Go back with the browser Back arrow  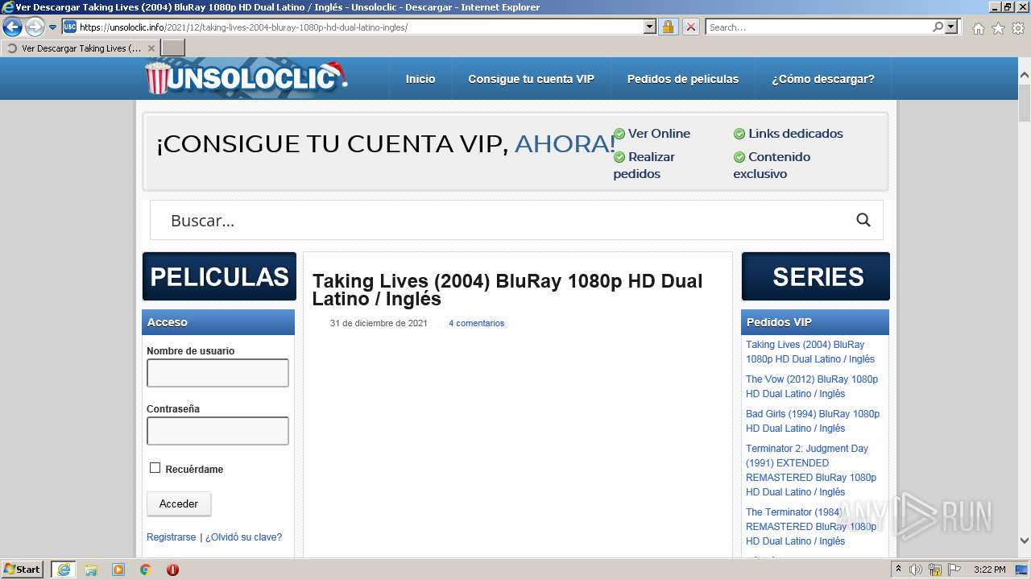[12, 27]
